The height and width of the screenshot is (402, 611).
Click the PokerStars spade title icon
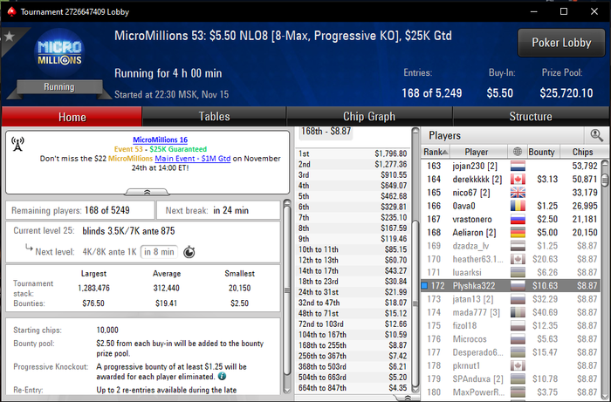(x=11, y=11)
